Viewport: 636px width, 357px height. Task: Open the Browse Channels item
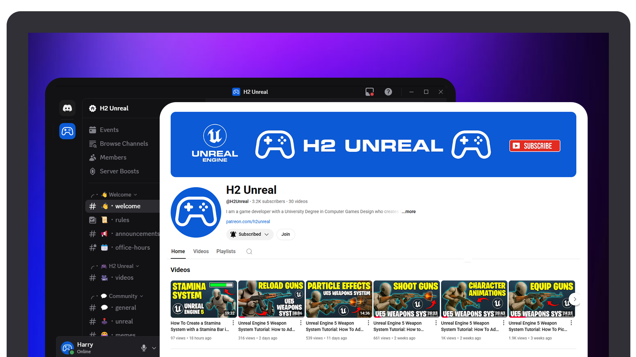[x=124, y=144]
